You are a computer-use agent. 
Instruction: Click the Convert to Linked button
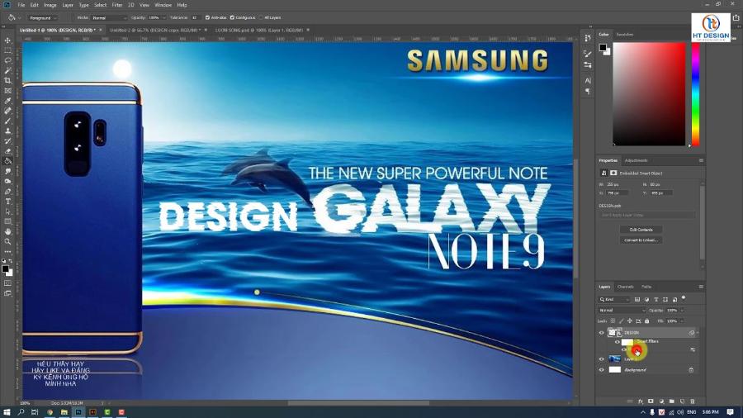click(x=641, y=240)
